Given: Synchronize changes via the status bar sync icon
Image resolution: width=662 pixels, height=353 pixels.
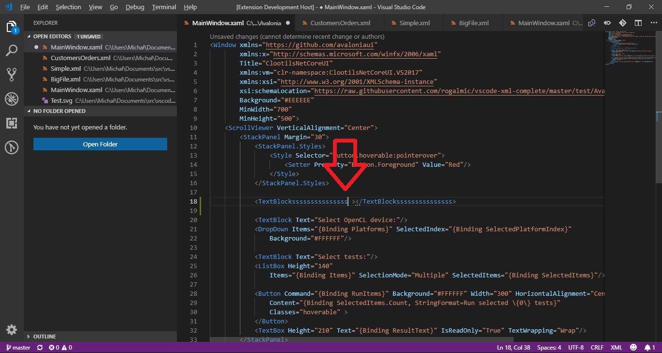Looking at the screenshot, I should [39, 347].
